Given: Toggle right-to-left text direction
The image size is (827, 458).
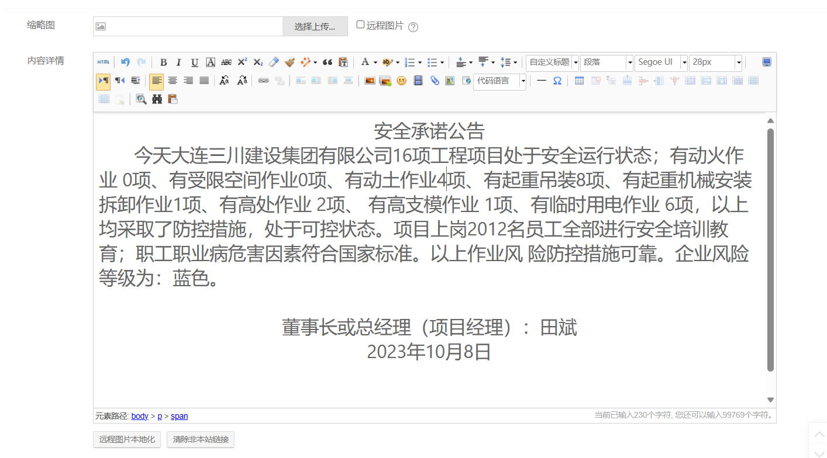Looking at the screenshot, I should [x=119, y=81].
